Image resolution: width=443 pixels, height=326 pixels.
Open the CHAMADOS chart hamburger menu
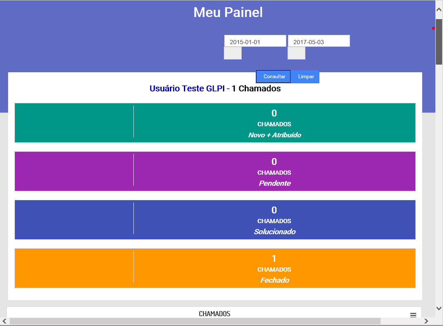413,315
